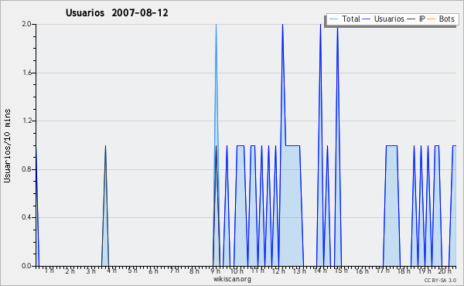Click the x-axis label '20 h'
464x286 pixels.
445,271
